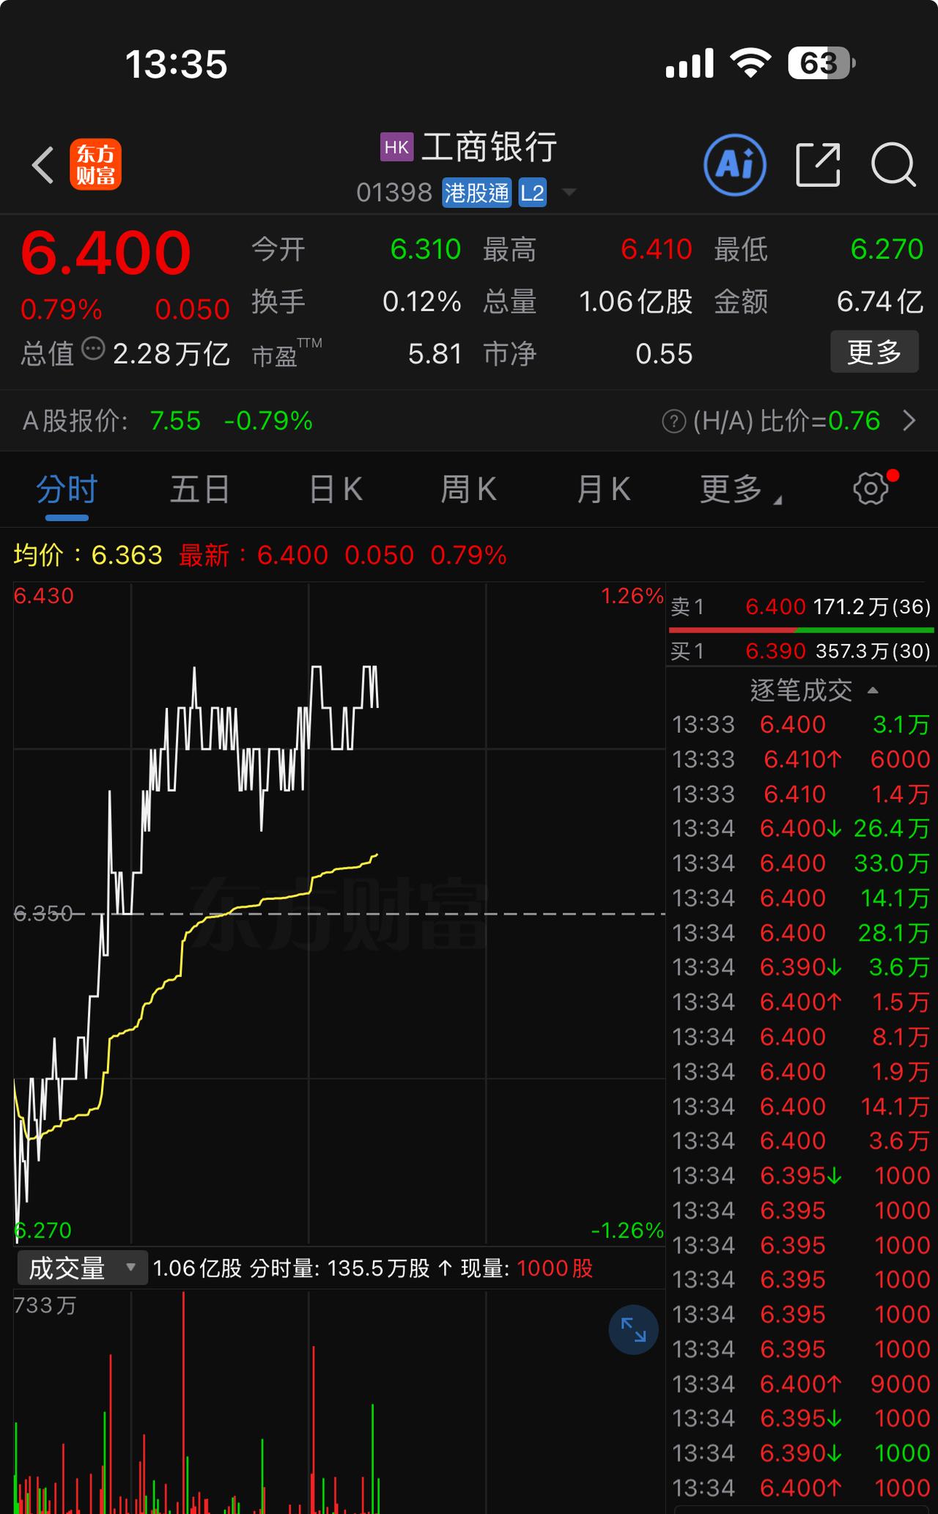This screenshot has width=938, height=1514.
Task: Select the 6.390↓ 1000 trade row
Action: coord(801,1453)
